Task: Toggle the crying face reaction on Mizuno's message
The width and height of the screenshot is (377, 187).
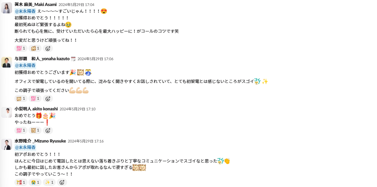Action: click(x=35, y=182)
